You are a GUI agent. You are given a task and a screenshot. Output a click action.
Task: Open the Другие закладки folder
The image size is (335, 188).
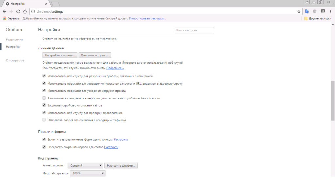click(318, 18)
